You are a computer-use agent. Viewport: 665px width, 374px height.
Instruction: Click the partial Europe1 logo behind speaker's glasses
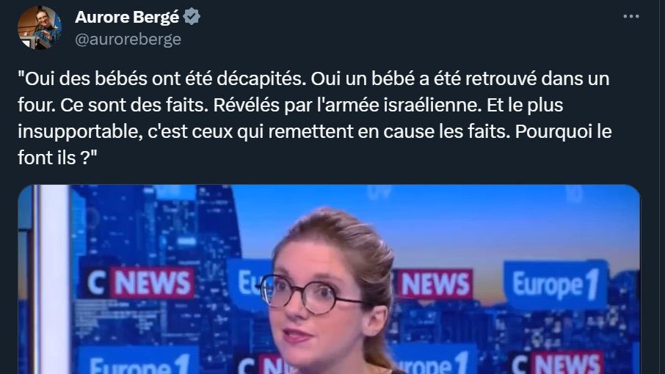[250, 283]
